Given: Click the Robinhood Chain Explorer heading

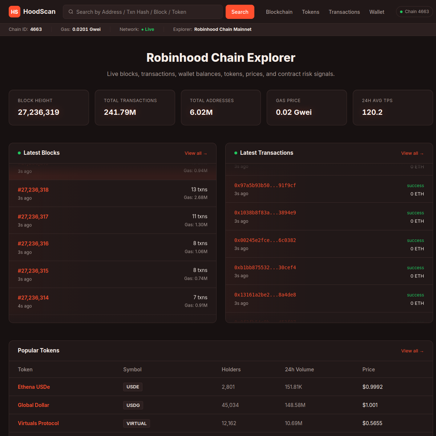Looking at the screenshot, I should (221, 58).
